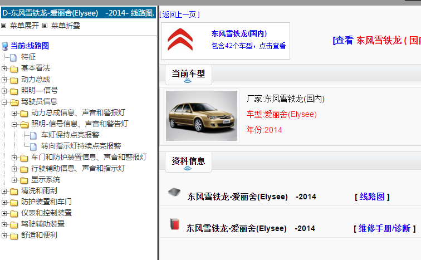Expand the 仪表和控制装置 tree node
The image size is (421, 260).
coord(4,213)
